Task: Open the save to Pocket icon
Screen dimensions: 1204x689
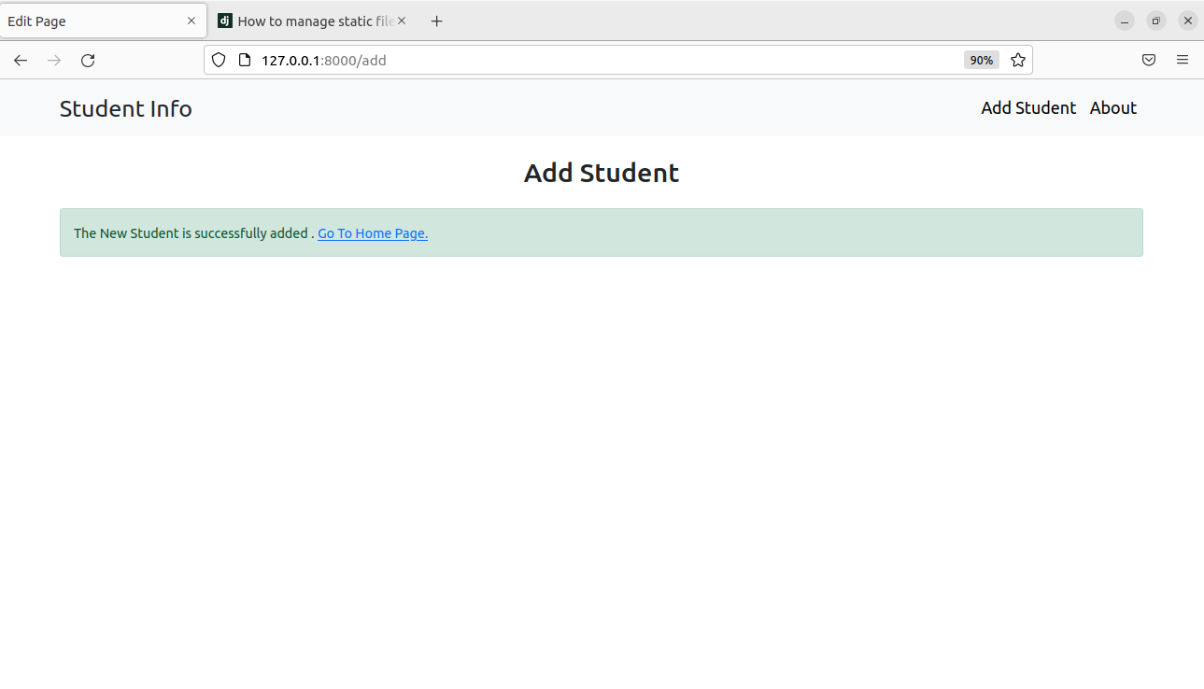Action: coord(1149,60)
